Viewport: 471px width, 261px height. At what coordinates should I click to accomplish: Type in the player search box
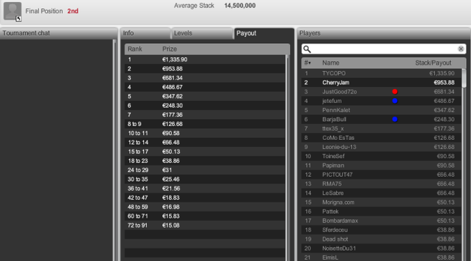(384, 49)
